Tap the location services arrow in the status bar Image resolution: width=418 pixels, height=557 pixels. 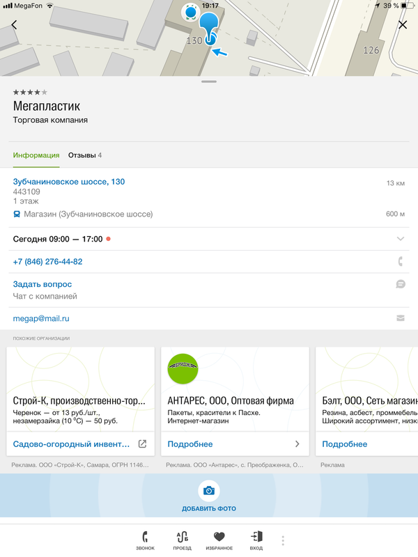[378, 6]
